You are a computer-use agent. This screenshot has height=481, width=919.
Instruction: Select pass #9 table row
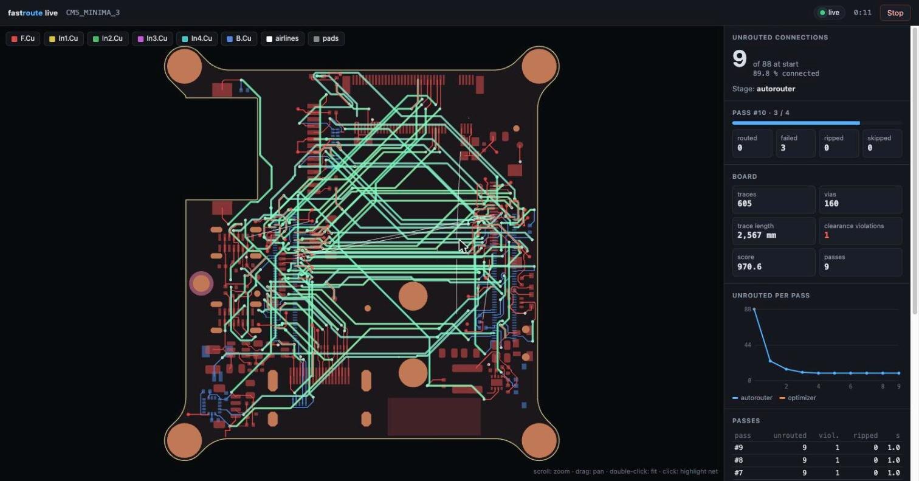click(x=817, y=448)
